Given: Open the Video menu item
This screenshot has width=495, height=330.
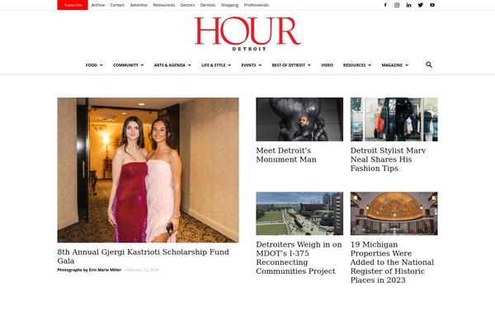Looking at the screenshot, I should (x=327, y=65).
